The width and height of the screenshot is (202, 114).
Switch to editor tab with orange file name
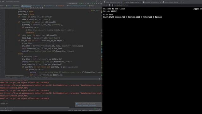pos(60,6)
